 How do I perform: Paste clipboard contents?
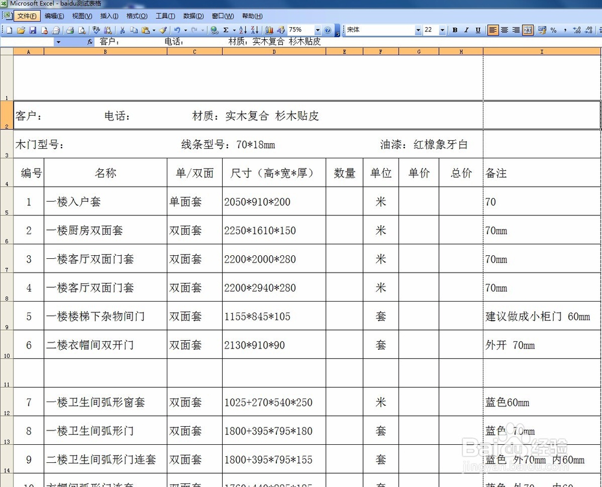(146, 30)
